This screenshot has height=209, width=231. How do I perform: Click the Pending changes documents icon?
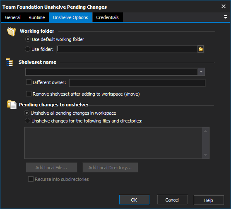12,105
